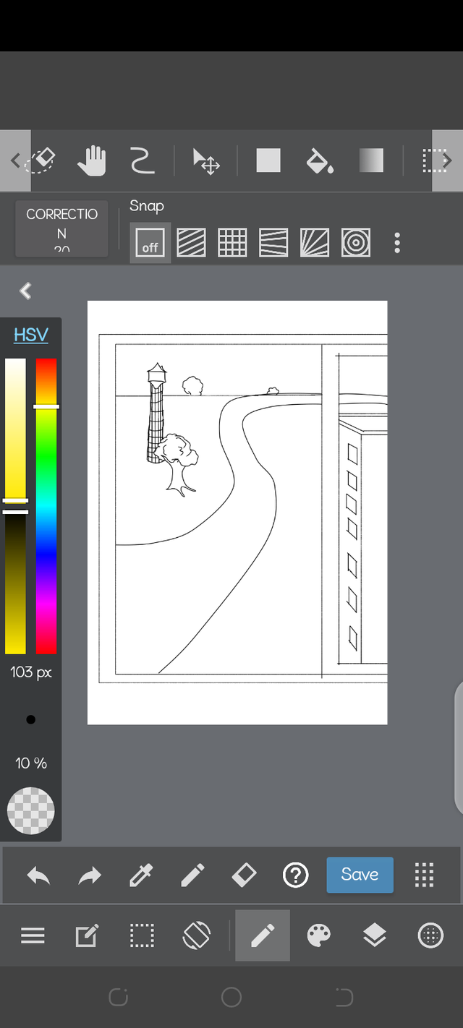The image size is (463, 1028).
Task: Select the pen in shortcut bar
Action: tap(192, 875)
